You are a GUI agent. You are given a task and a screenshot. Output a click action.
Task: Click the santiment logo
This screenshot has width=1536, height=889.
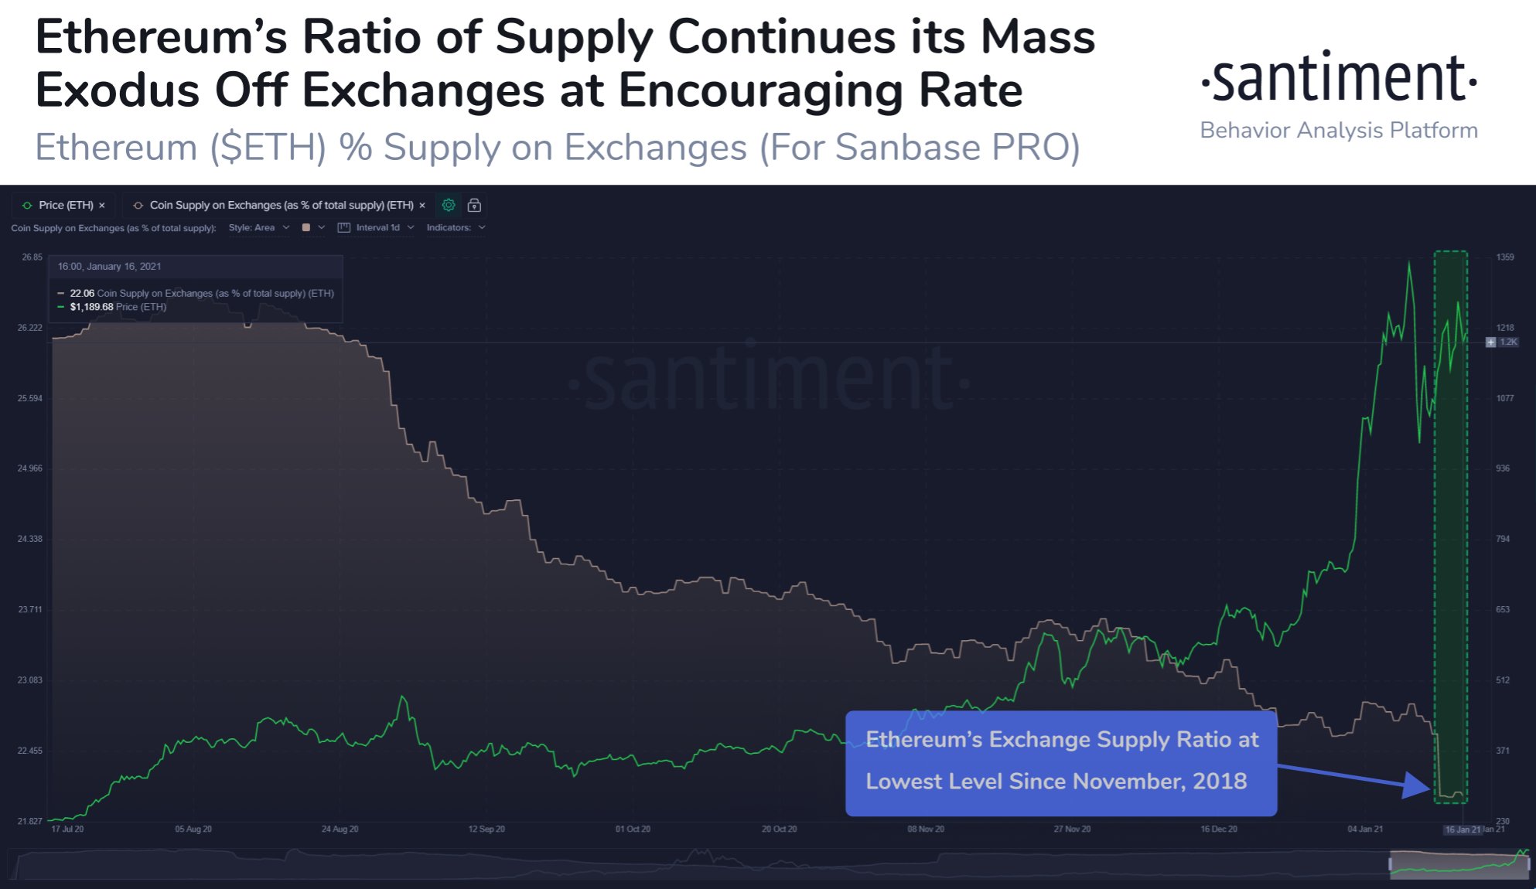tap(1339, 78)
